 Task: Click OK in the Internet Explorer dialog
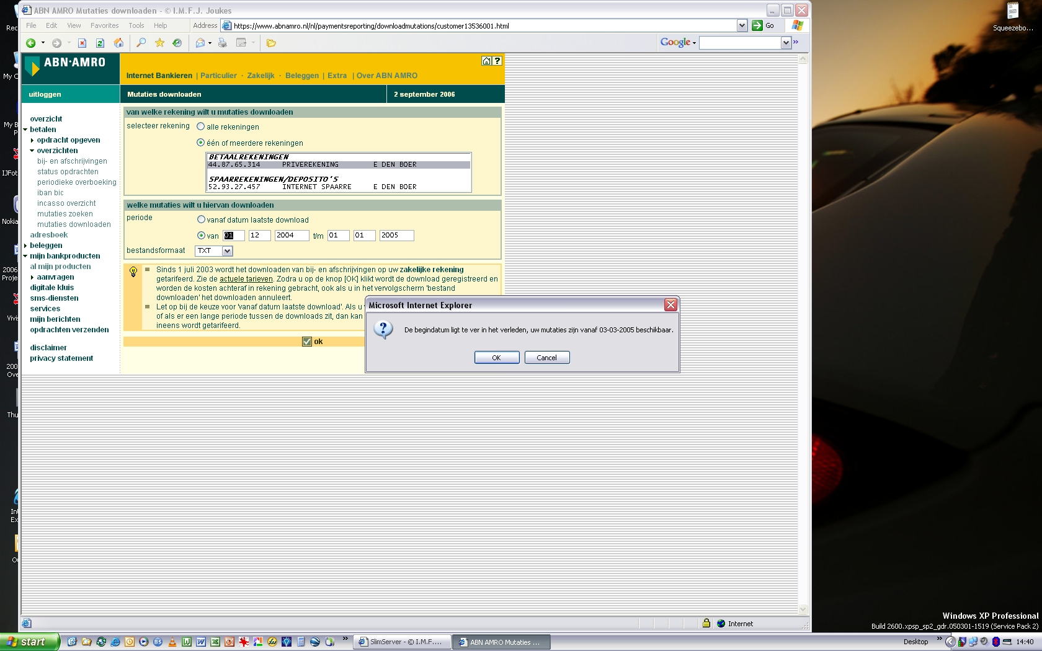tap(496, 358)
